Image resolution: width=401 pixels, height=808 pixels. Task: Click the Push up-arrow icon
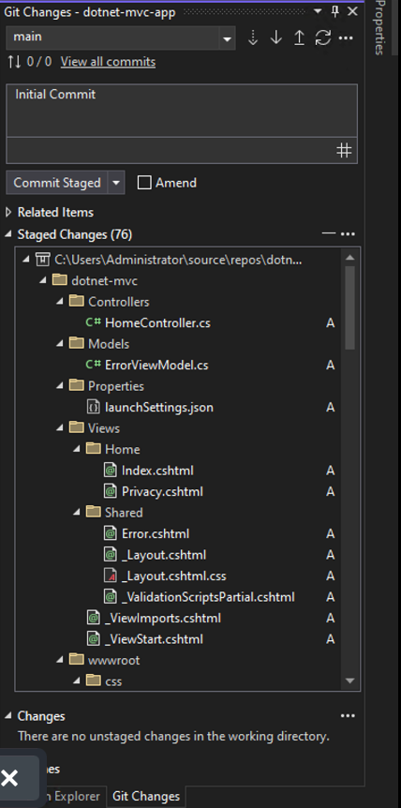pos(299,37)
